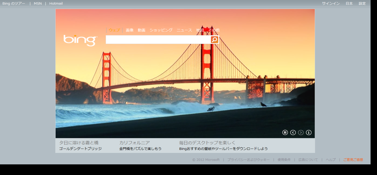This screenshot has height=175, width=377.
Task: Click the Bing logo
Action: click(x=80, y=40)
